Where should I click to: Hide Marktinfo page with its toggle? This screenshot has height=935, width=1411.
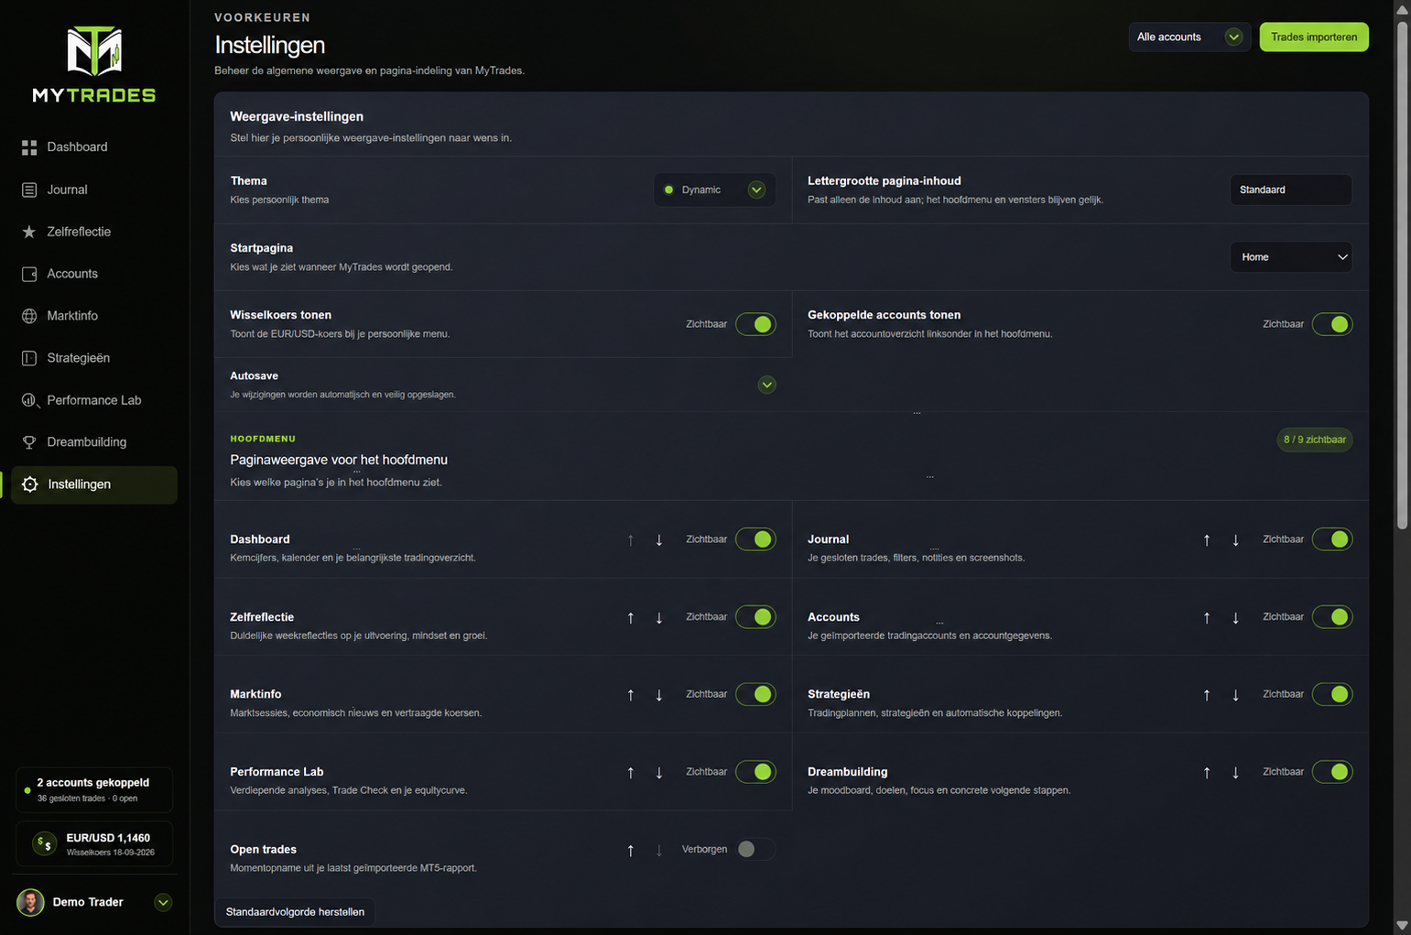pyautogui.click(x=755, y=694)
